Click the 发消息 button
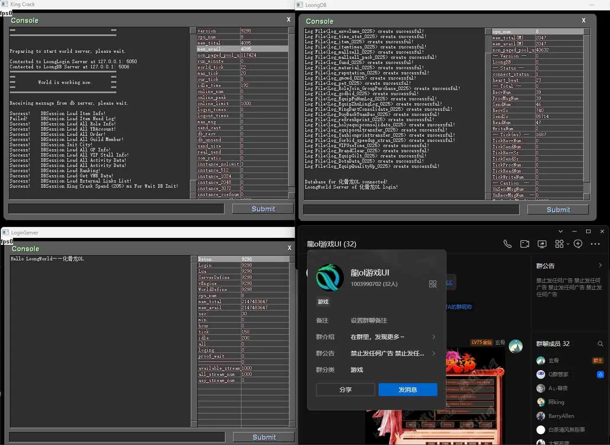The height and width of the screenshot is (445, 610). coord(408,390)
